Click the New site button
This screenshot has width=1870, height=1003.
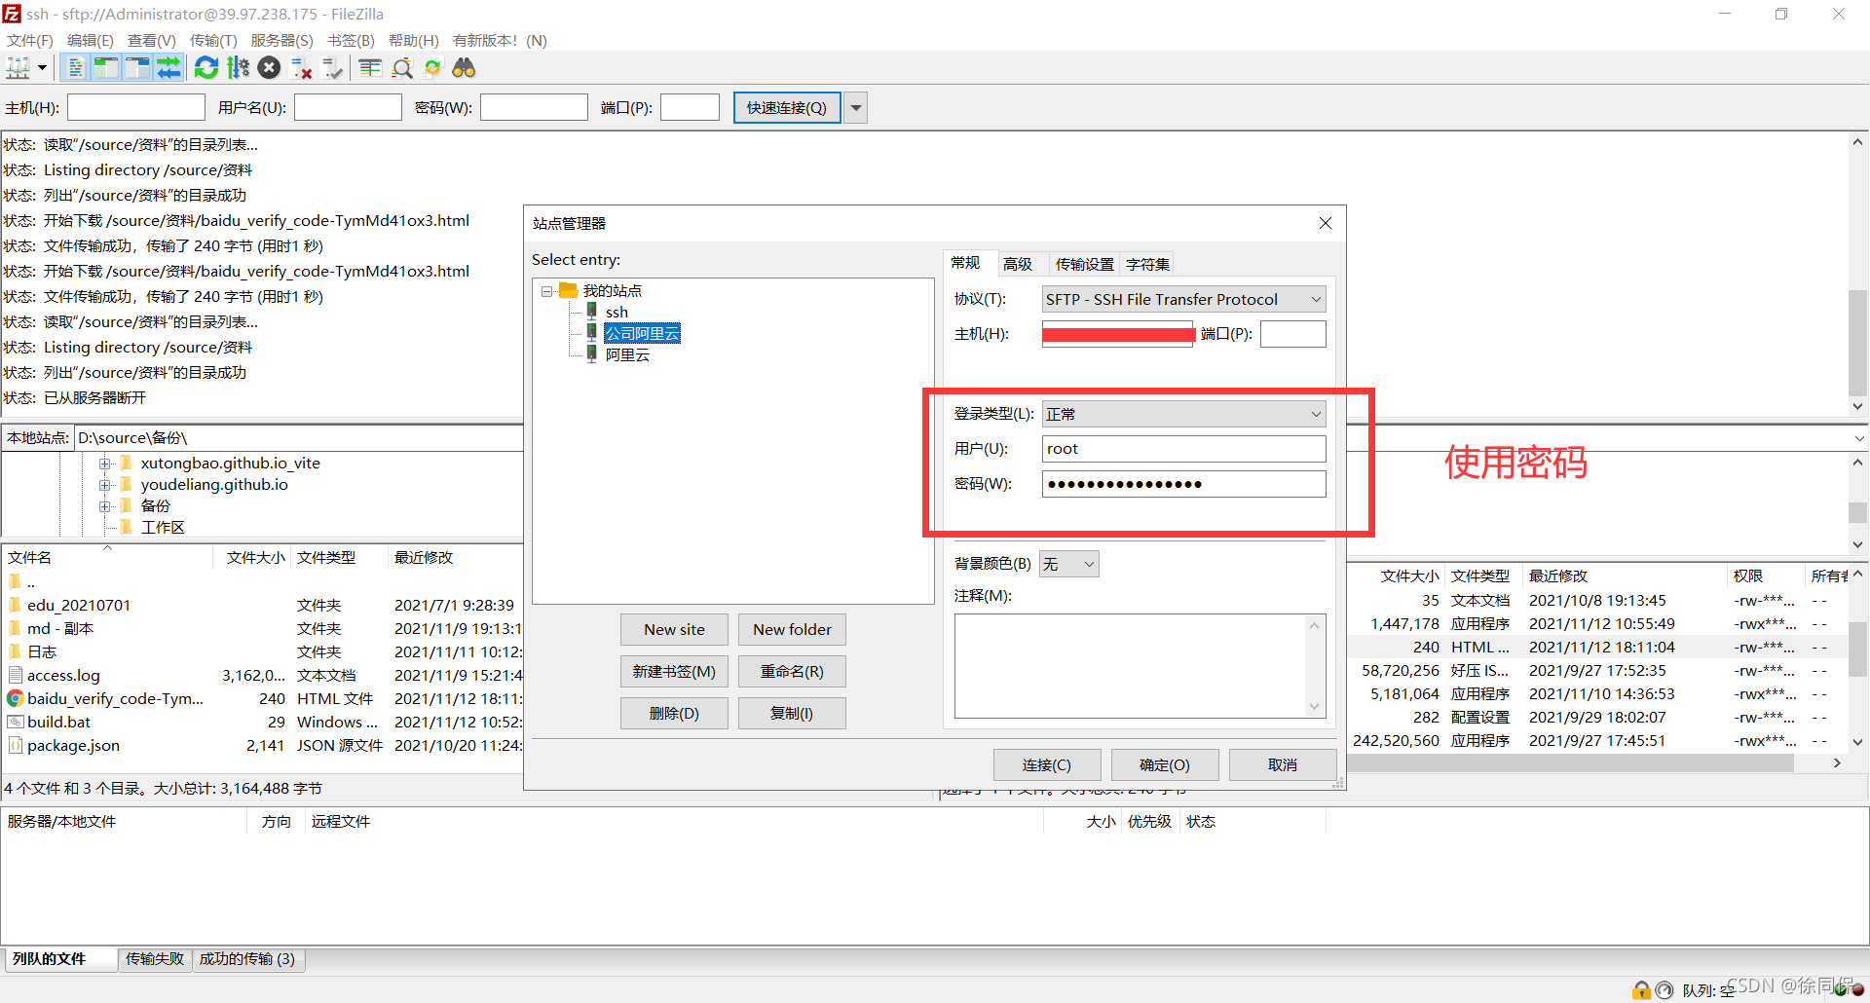pyautogui.click(x=674, y=629)
